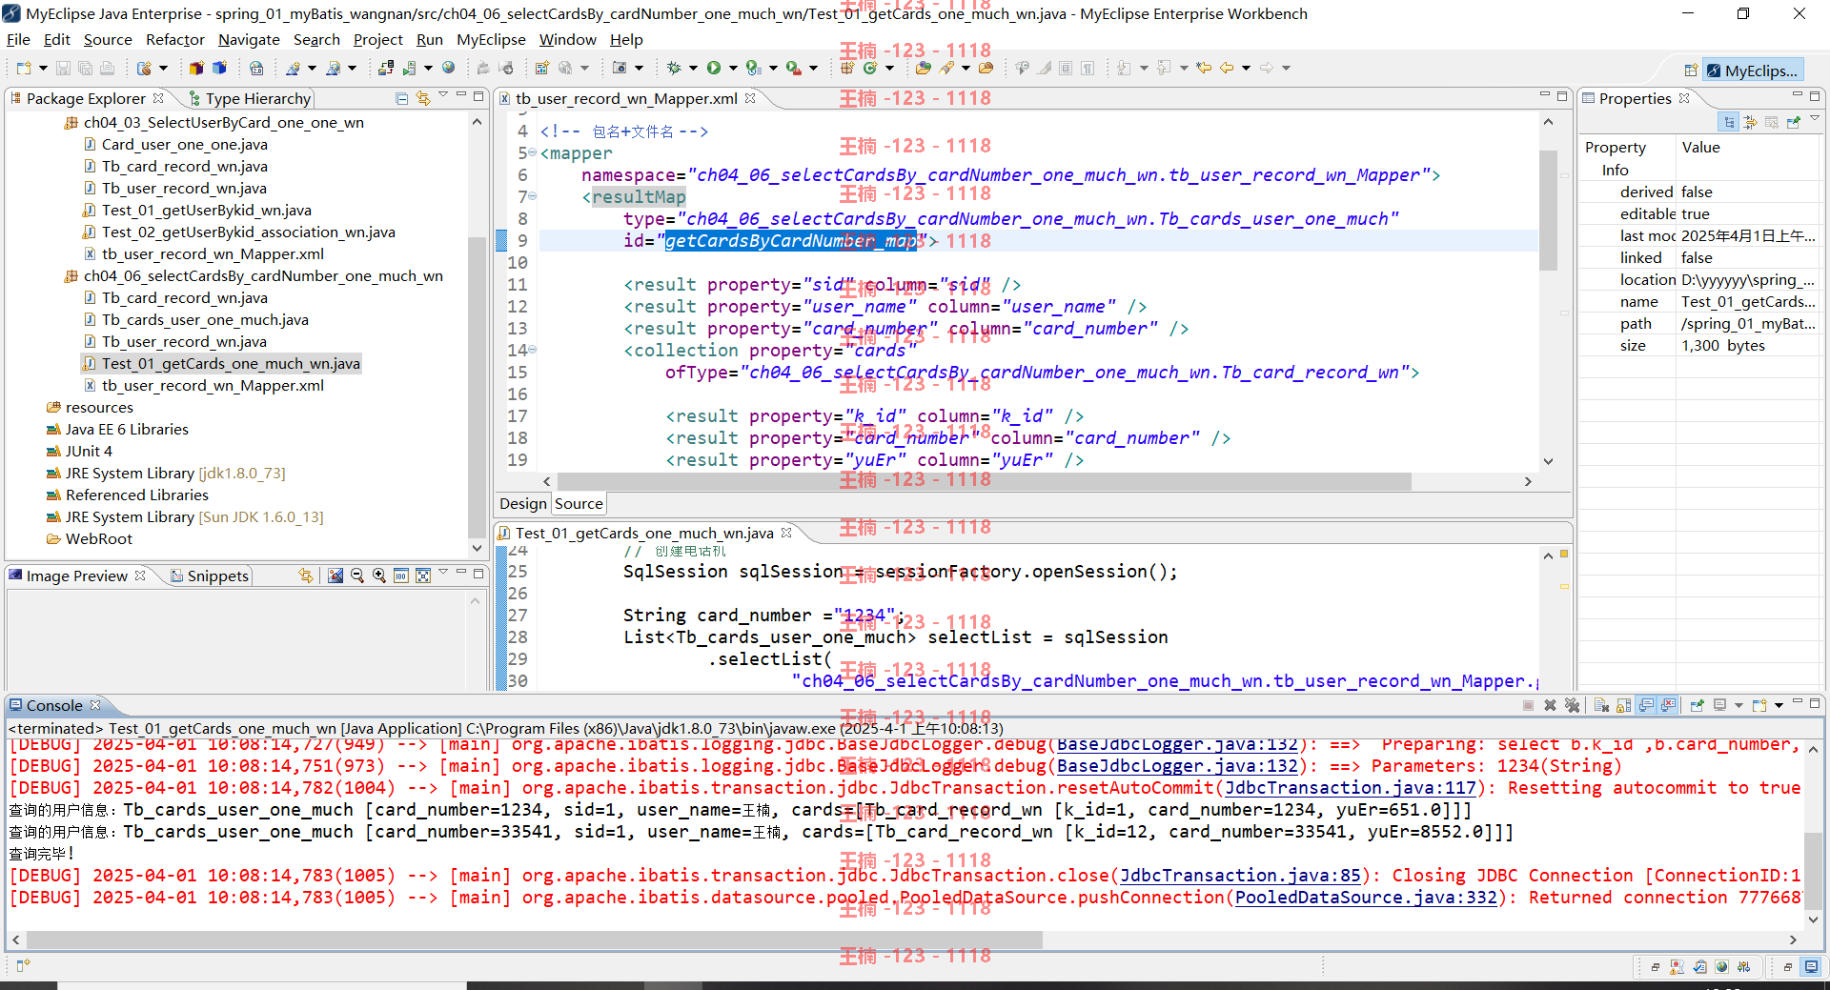Open the Package Explorer view menu triangle
The width and height of the screenshot is (1830, 990).
pyautogui.click(x=443, y=95)
